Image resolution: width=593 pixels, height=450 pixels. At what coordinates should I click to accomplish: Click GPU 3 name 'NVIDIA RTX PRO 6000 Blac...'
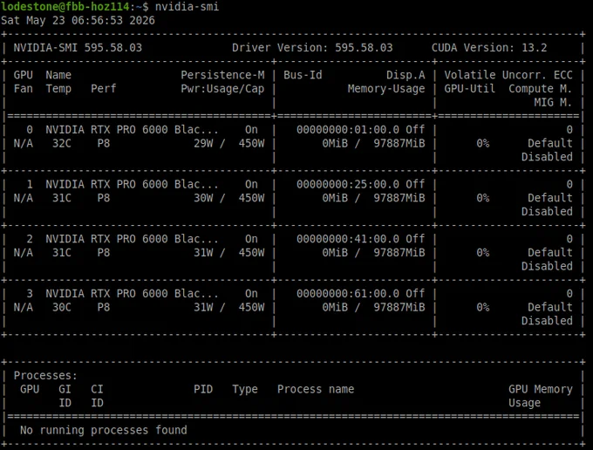coord(132,293)
